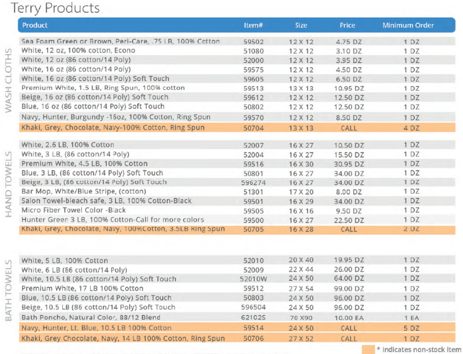The height and width of the screenshot is (354, 463).
Task: Select the 4 DZ minimum order cell
Action: [411, 127]
